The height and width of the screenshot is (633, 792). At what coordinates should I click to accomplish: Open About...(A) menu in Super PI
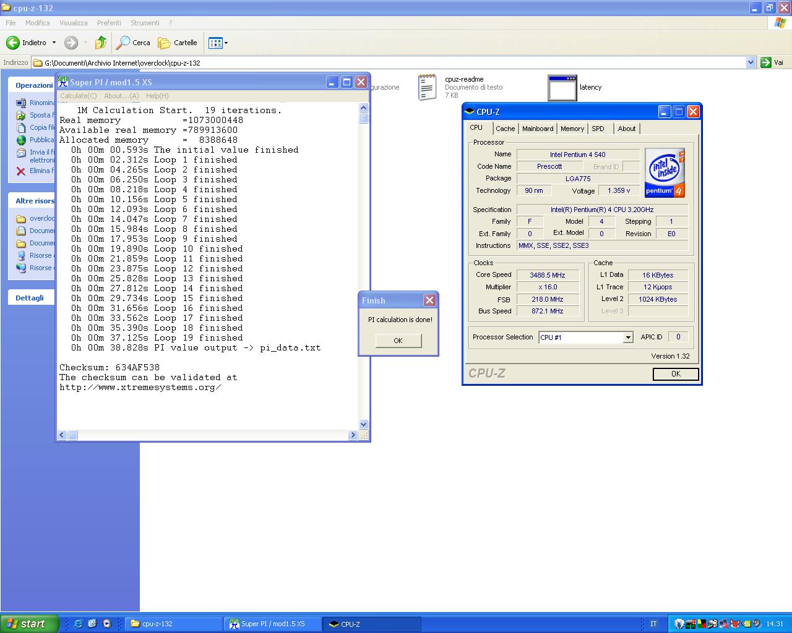(121, 96)
